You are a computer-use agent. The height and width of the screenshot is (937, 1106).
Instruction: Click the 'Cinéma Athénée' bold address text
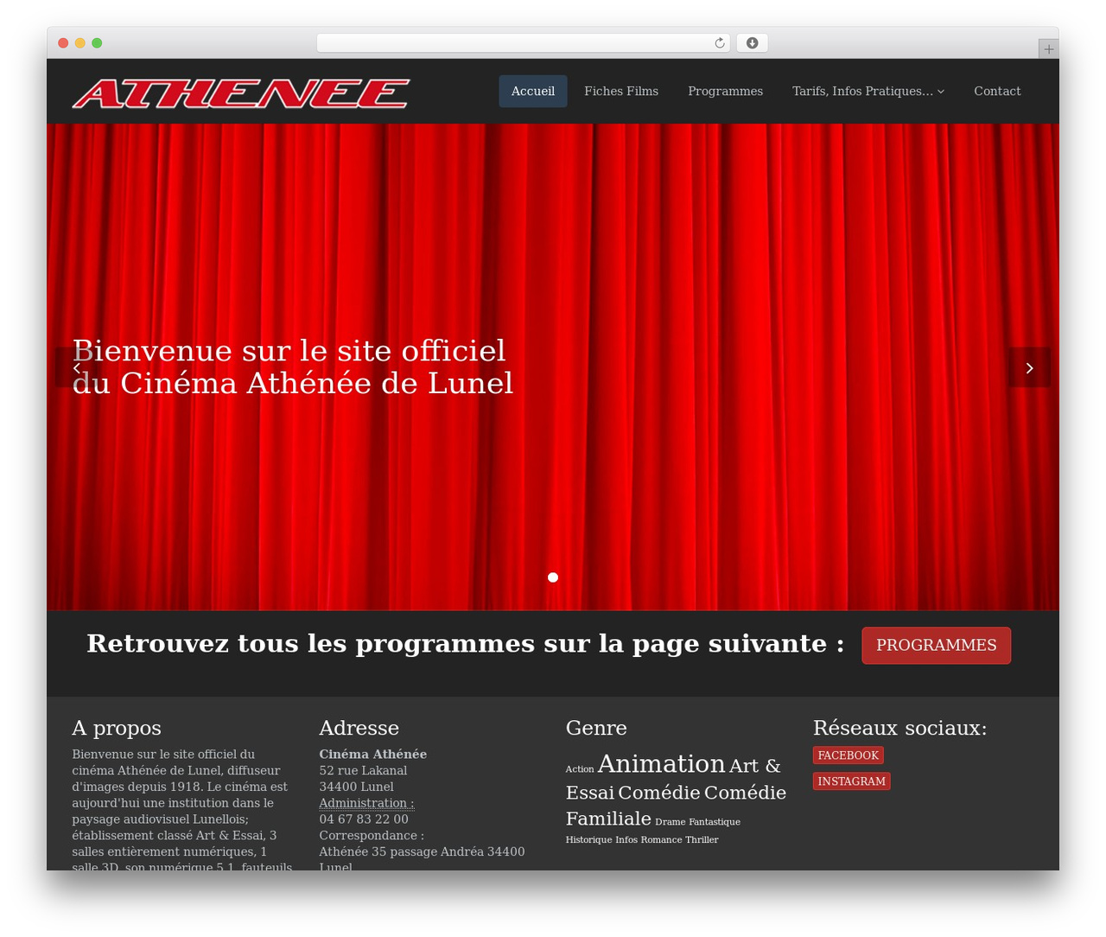[x=373, y=755]
